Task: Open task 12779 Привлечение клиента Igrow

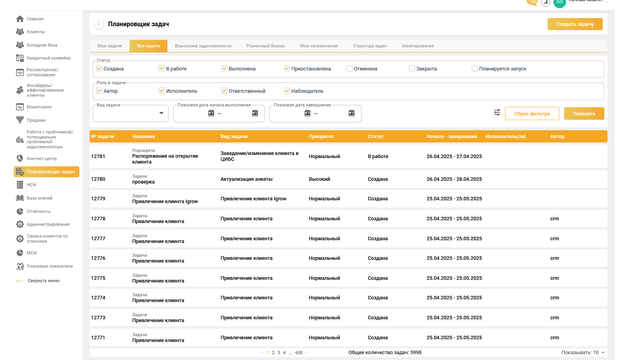Action: (348, 198)
